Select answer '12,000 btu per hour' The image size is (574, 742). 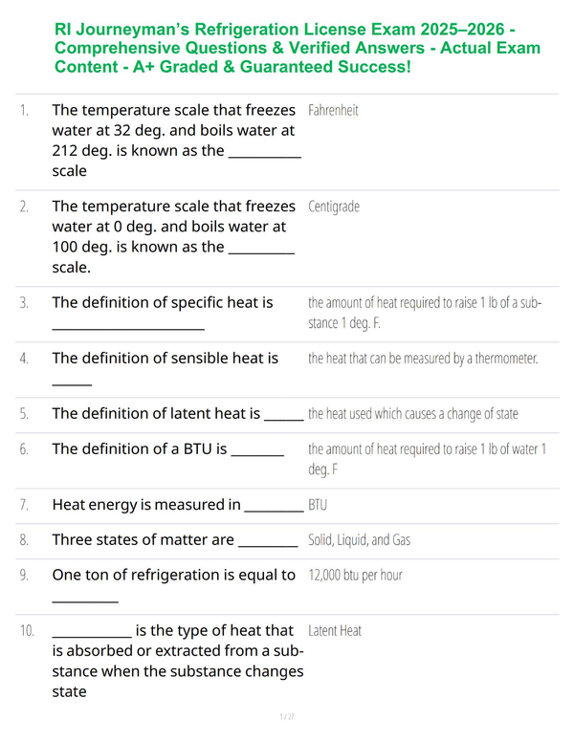355,575
